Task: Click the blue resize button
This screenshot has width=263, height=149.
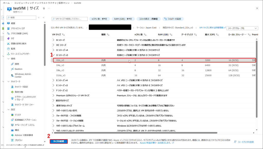Action: 59,141
